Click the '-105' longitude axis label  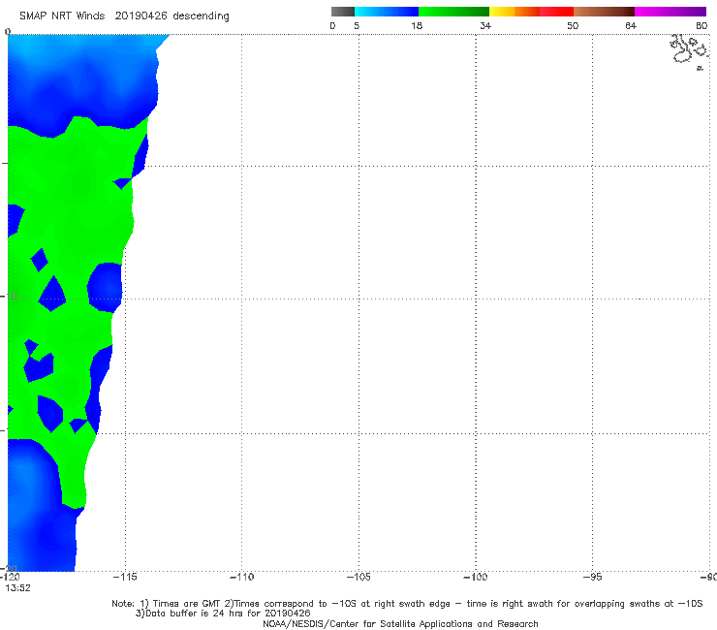(x=358, y=577)
